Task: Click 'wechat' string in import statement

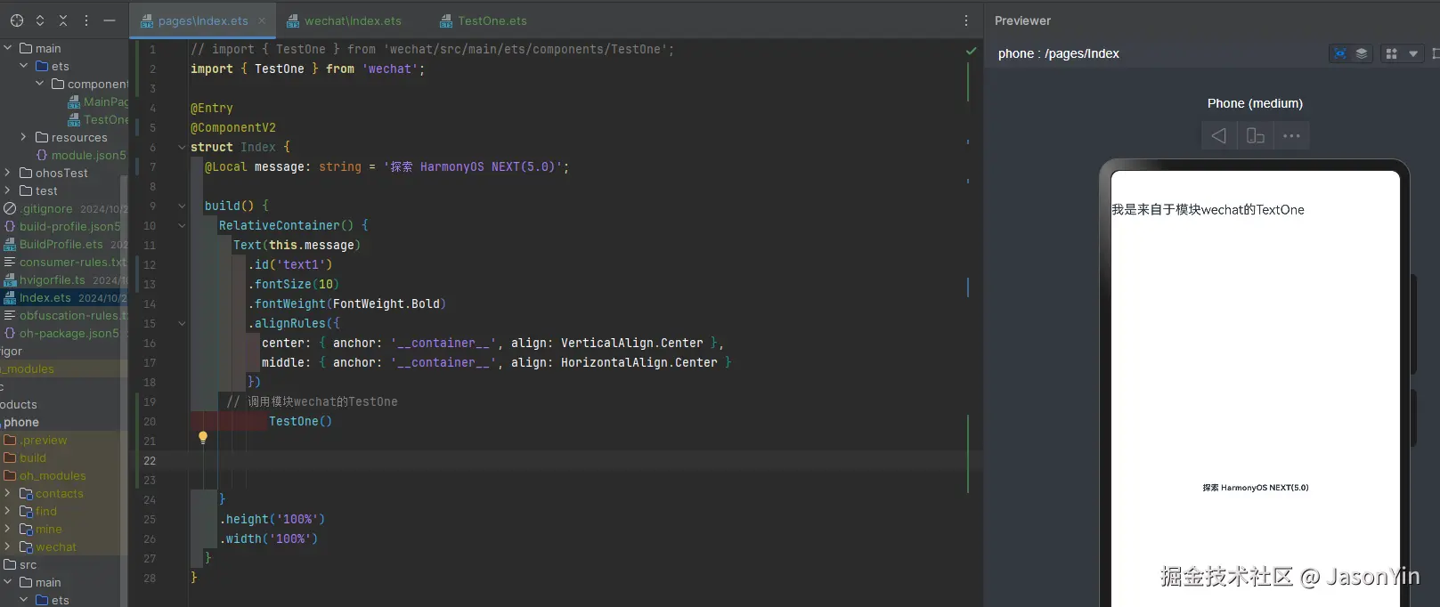Action: pyautogui.click(x=389, y=69)
